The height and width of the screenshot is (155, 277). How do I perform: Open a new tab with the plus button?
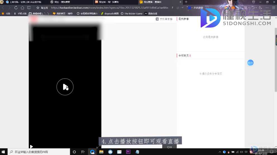pos(186,2)
